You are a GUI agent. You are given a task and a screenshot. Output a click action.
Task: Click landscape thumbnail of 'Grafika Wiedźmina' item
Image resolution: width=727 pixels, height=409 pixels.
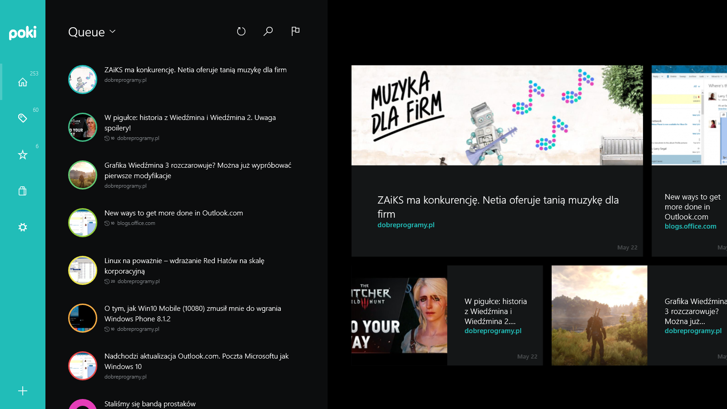[x=83, y=175]
